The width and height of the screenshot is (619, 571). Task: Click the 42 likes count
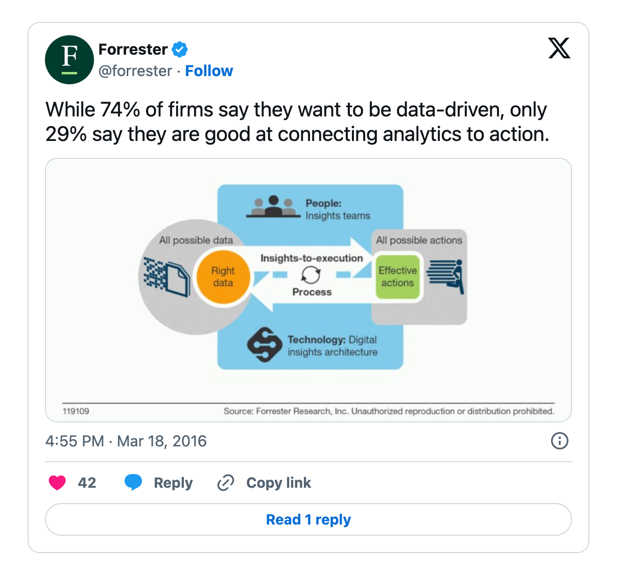[87, 483]
